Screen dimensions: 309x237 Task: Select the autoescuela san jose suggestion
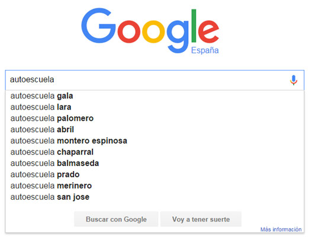point(154,197)
